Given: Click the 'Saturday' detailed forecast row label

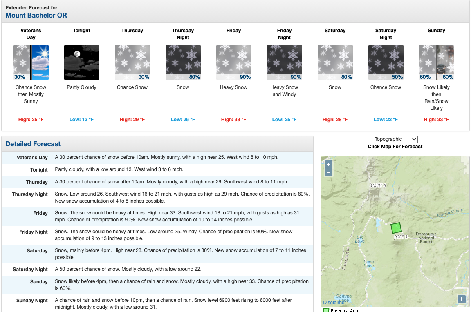Looking at the screenshot, I should (x=37, y=251).
